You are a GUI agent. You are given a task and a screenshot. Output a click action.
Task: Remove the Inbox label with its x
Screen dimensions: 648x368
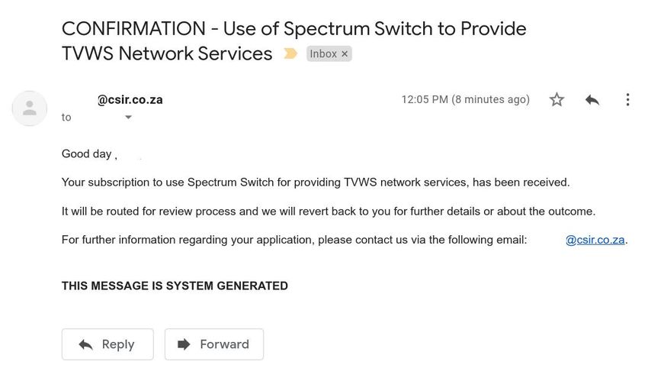click(345, 53)
